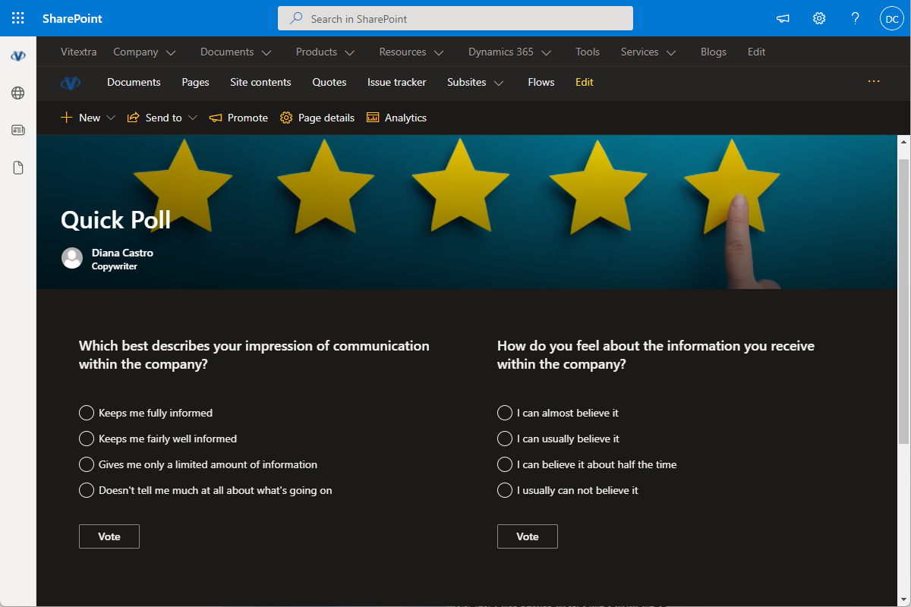Viewport: 911px width, 607px height.
Task: Open the globe sites icon
Action: click(18, 93)
